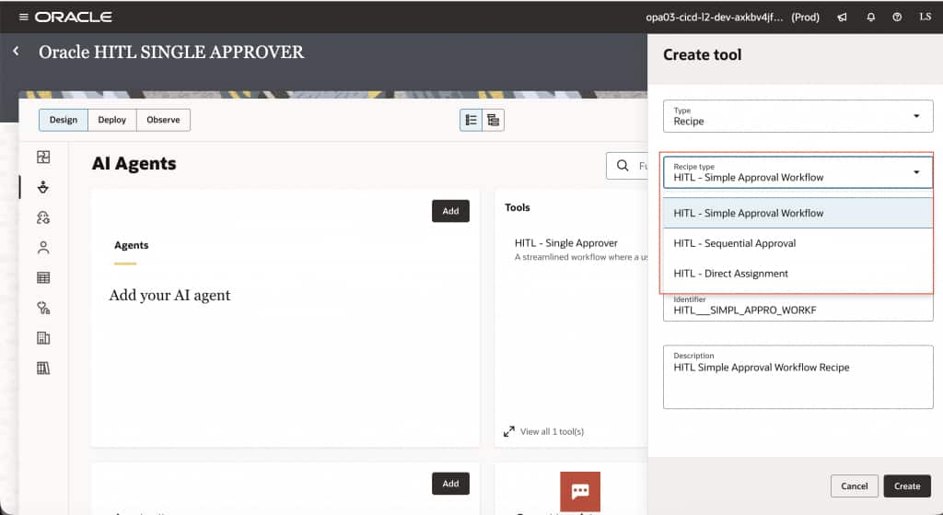Click the Tools card heading
This screenshot has height=515, width=943.
coord(518,207)
